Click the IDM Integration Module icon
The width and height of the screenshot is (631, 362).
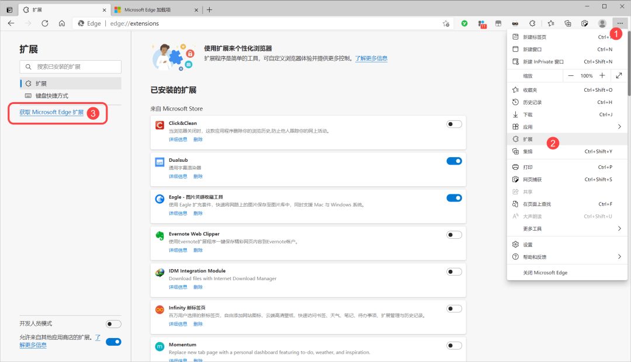pos(160,273)
